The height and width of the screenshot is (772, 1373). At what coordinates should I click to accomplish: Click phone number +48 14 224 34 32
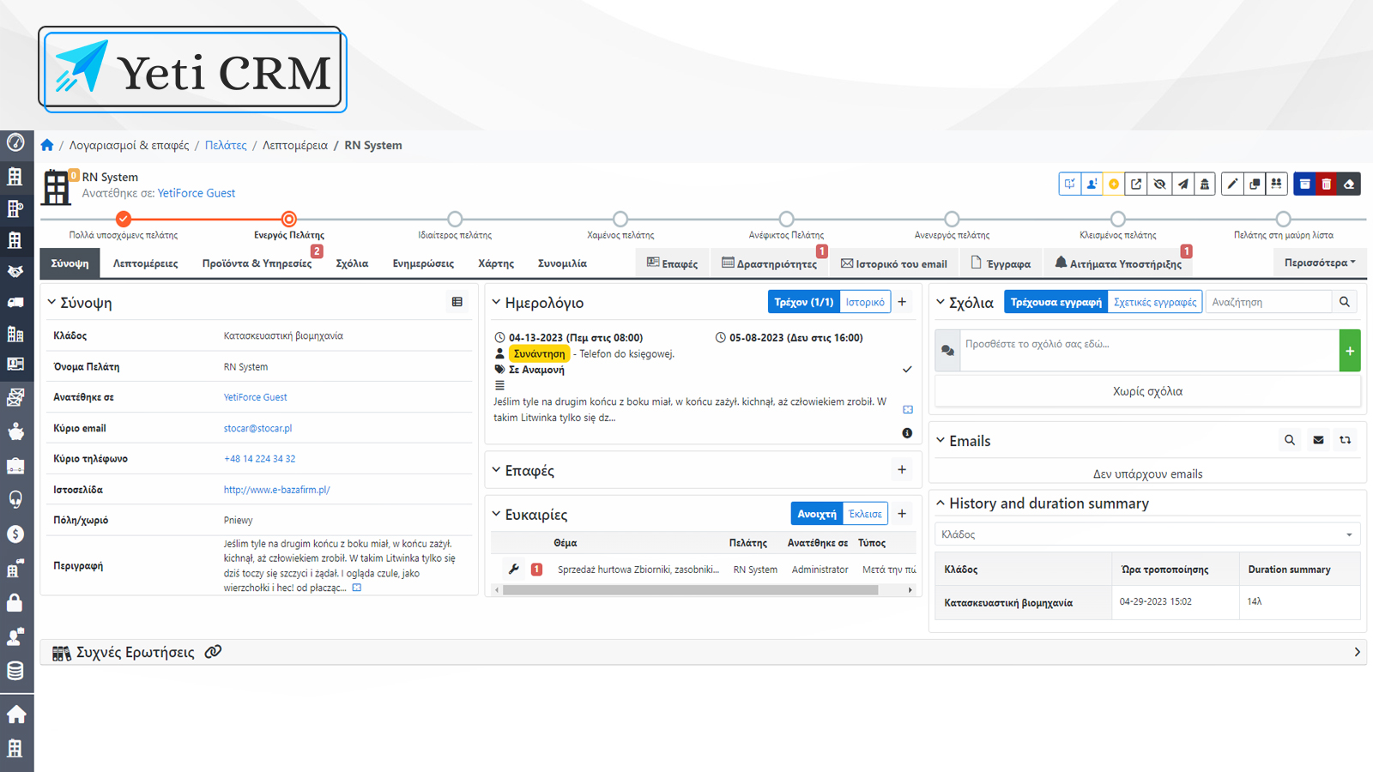pyautogui.click(x=259, y=459)
